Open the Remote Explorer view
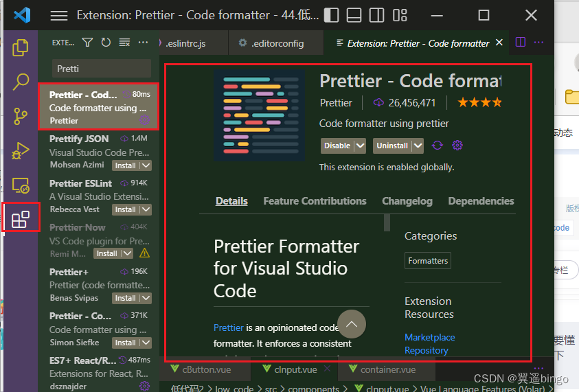The height and width of the screenshot is (392, 579). point(21,185)
